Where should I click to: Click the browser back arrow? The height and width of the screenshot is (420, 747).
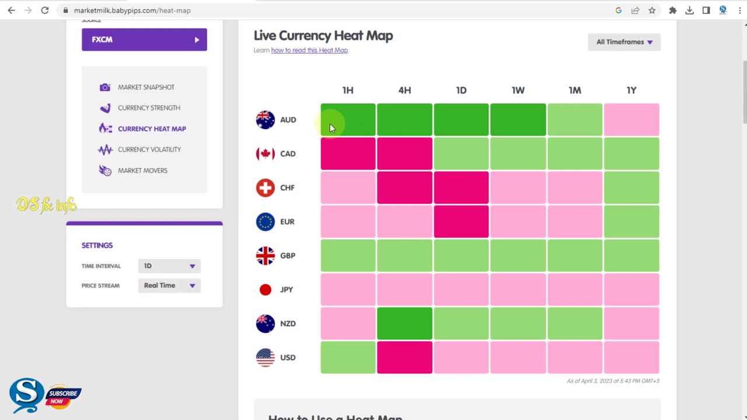pyautogui.click(x=11, y=10)
